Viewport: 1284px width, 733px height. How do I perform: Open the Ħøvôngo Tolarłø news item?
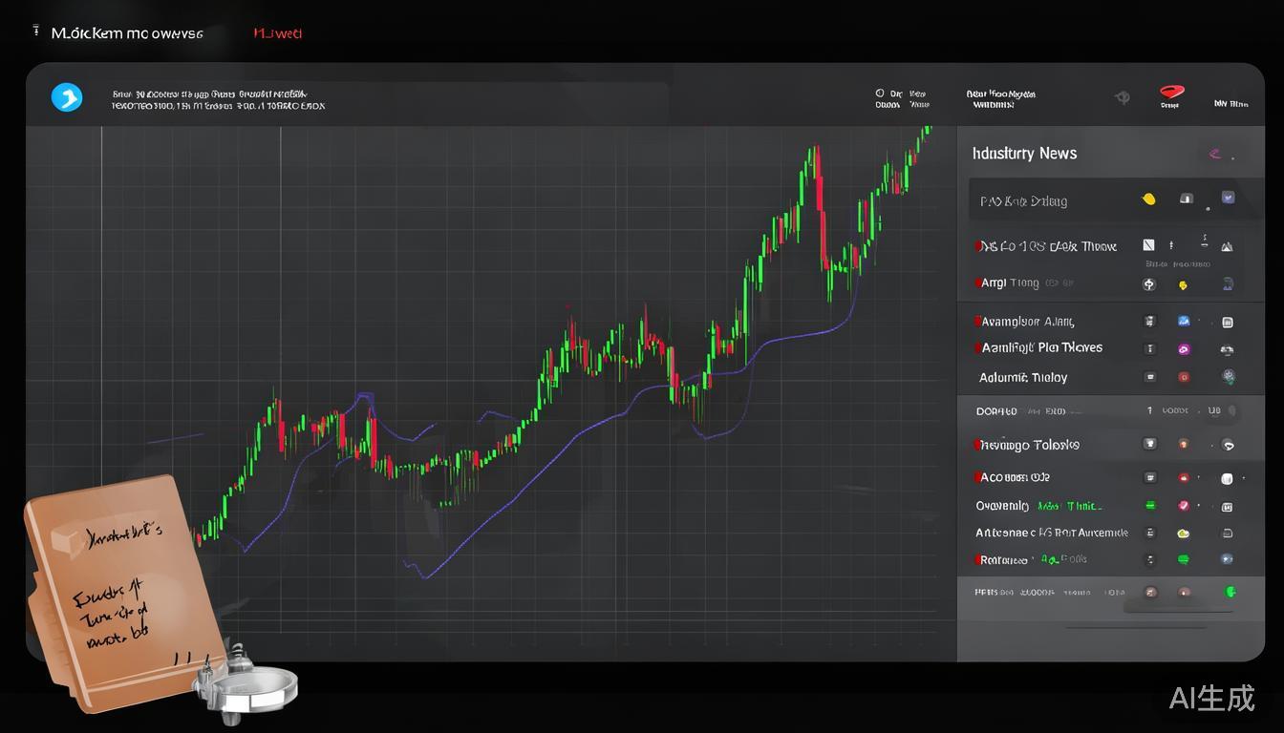pyautogui.click(x=1030, y=445)
